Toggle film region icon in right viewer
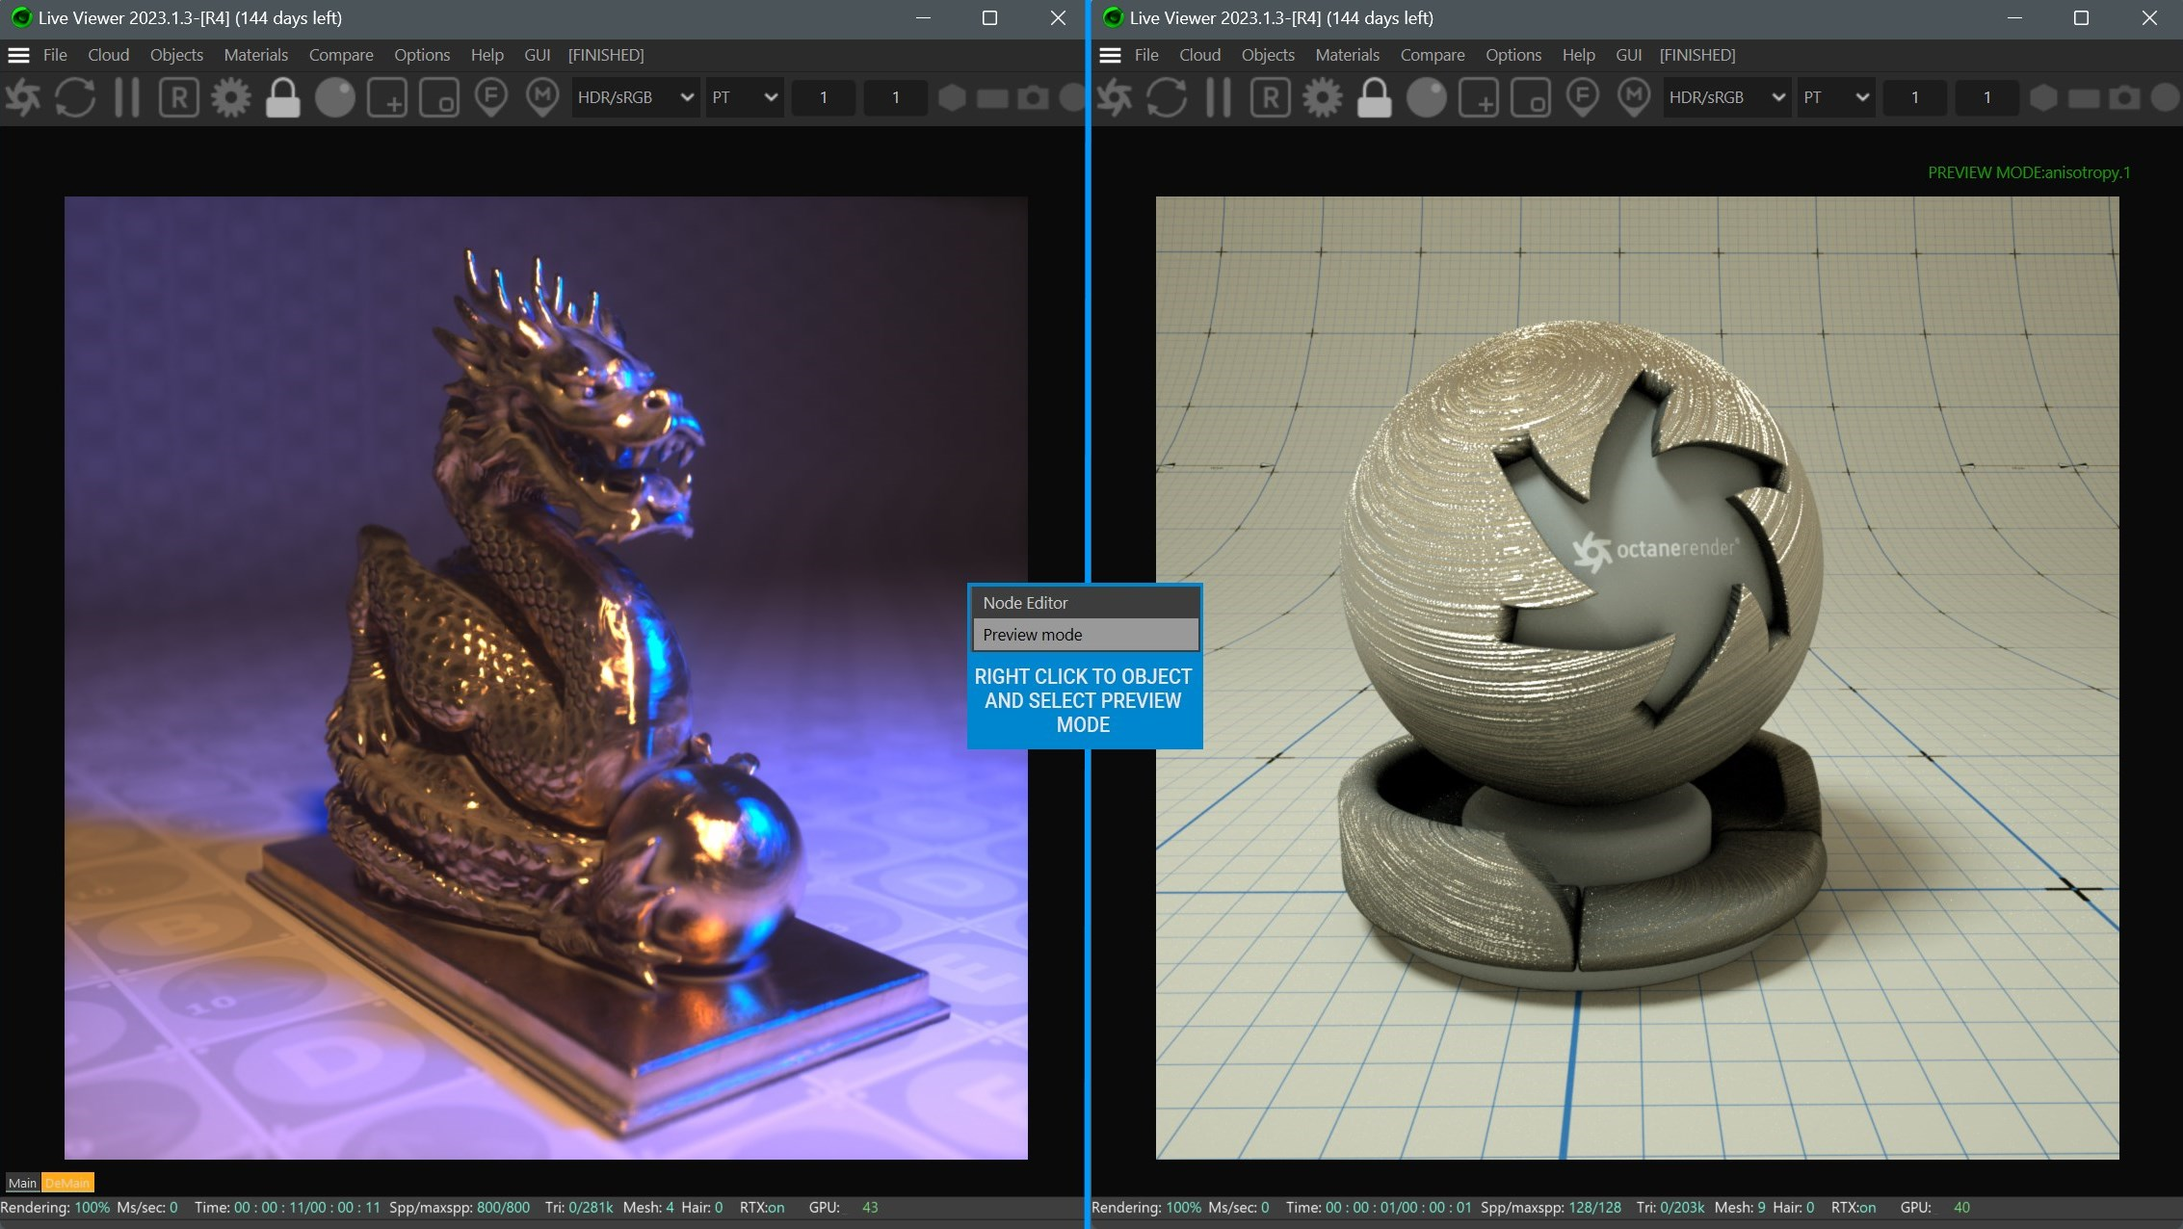The height and width of the screenshot is (1229, 2183). (1530, 97)
